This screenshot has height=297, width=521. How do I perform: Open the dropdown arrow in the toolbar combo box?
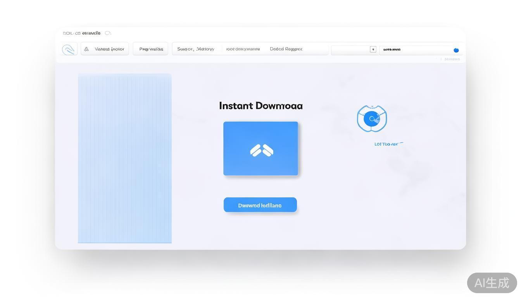pos(373,49)
